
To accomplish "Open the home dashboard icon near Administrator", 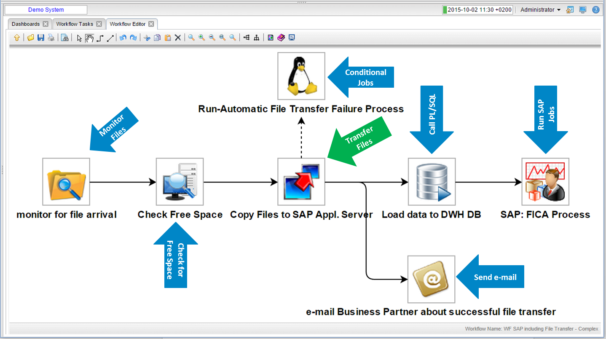I will click(x=570, y=10).
